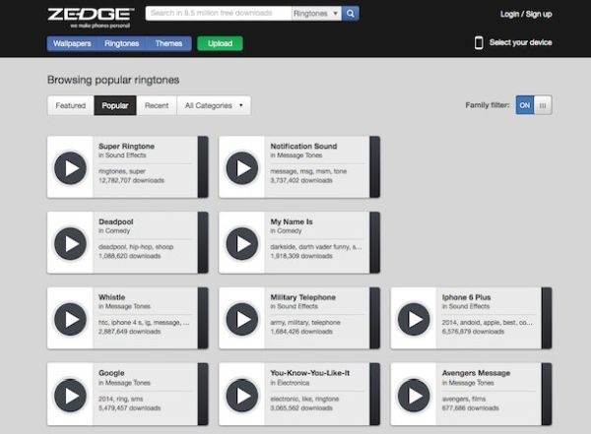Open the Ringtones search type dropdown
The width and height of the screenshot is (591, 434).
[316, 14]
